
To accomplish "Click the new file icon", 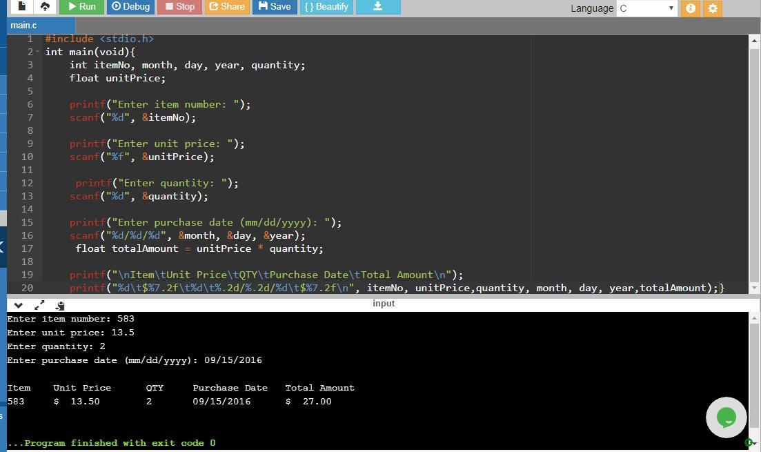I will coord(21,6).
